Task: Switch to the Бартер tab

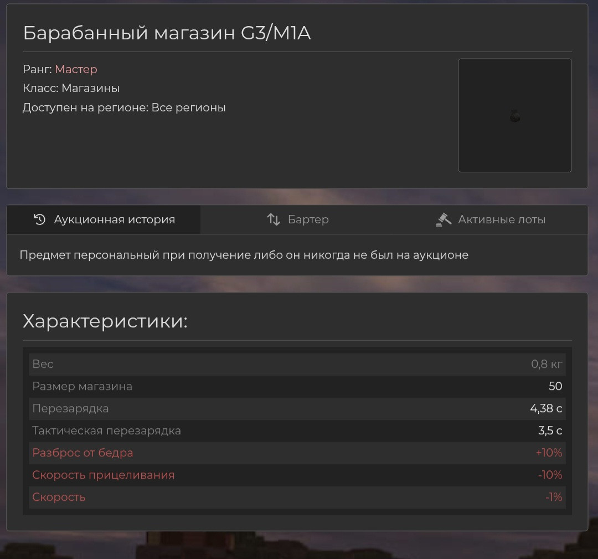Action: pos(308,219)
